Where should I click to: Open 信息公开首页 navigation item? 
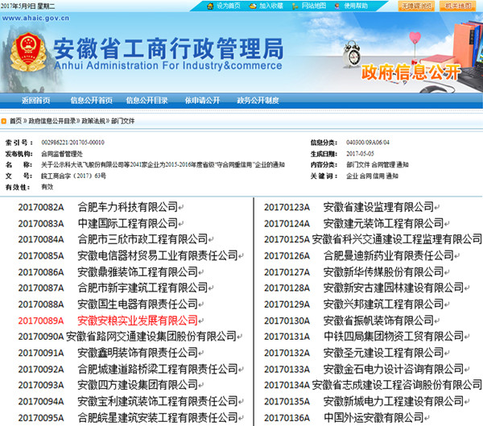[92, 101]
